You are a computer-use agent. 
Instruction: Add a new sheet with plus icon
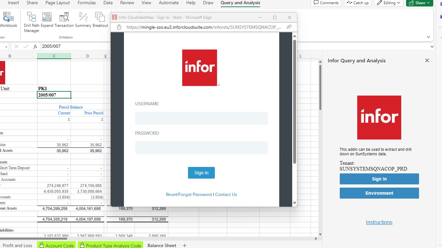point(185,245)
